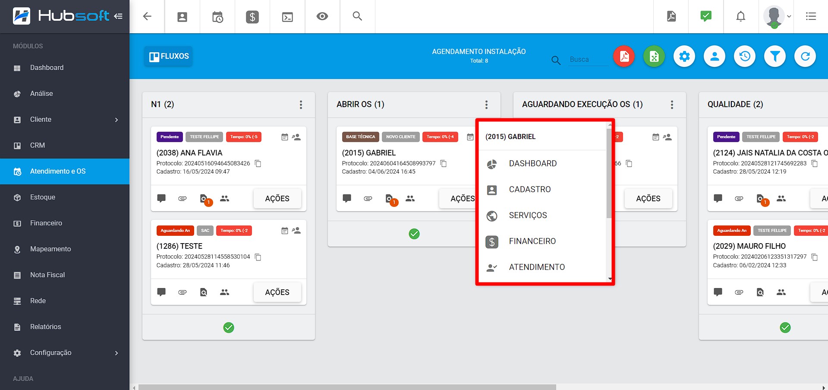
Task: Open the user avatar dropdown
Action: [777, 16]
